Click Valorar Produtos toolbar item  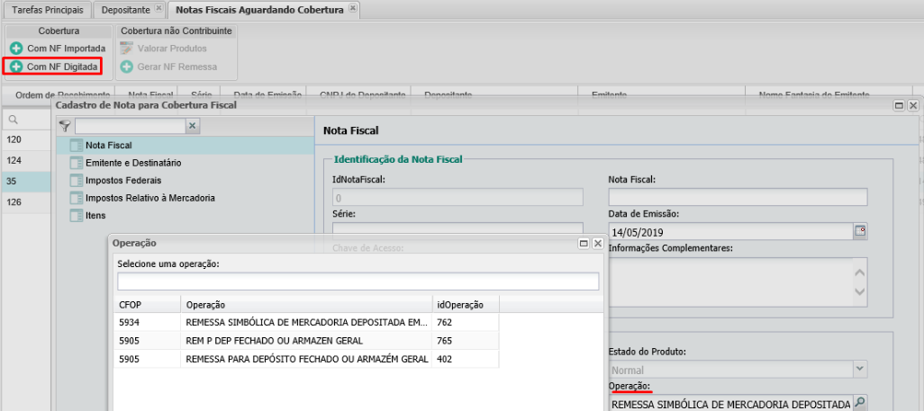pyautogui.click(x=163, y=49)
